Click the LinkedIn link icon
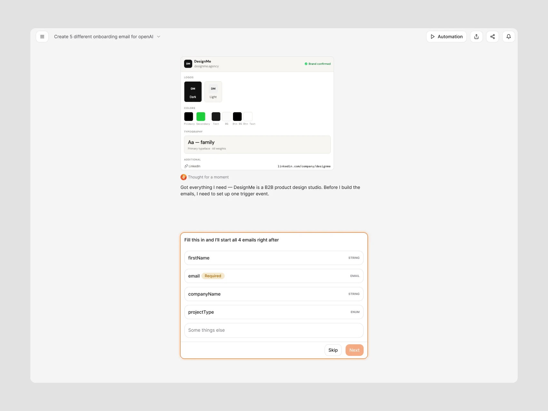 186,166
